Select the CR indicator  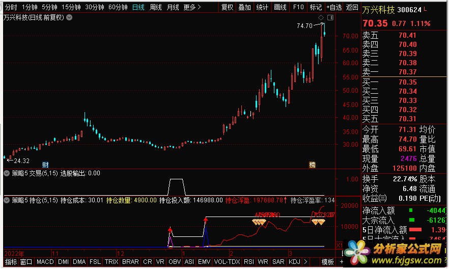tap(148, 262)
